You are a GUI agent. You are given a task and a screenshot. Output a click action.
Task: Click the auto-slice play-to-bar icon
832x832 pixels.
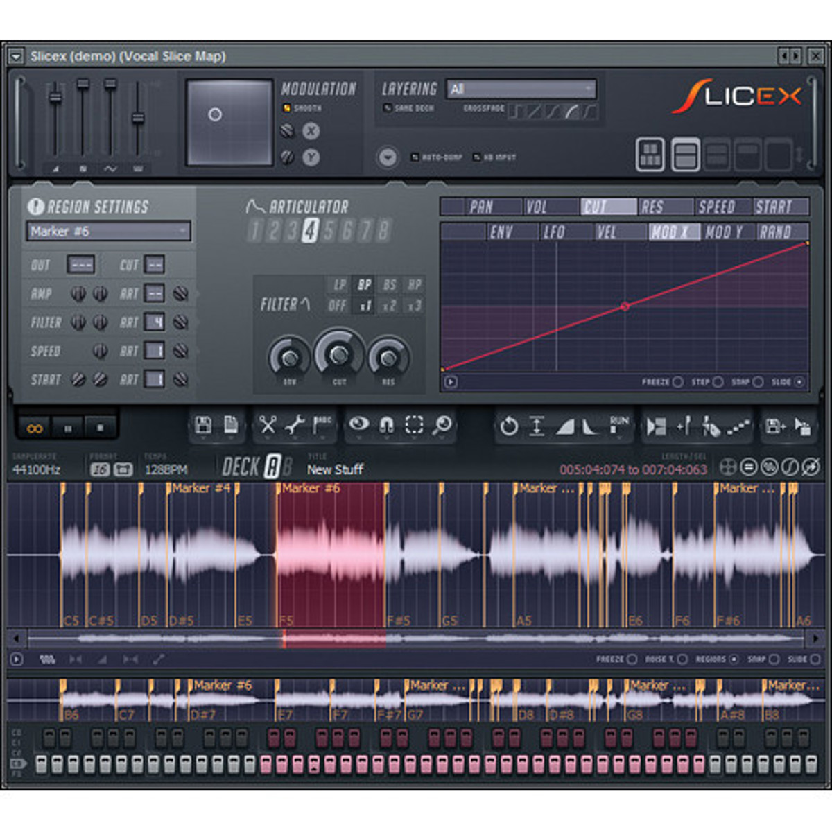point(656,426)
